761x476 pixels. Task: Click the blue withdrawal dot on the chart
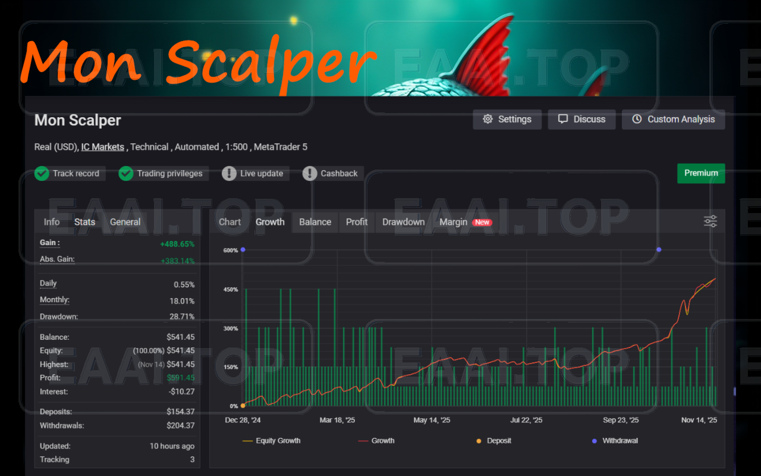[659, 250]
